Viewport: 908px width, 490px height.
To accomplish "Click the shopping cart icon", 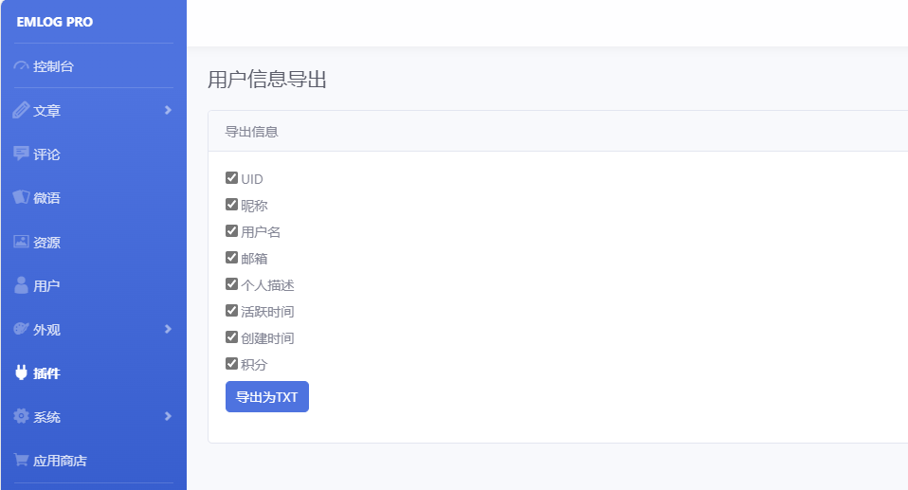I will (x=21, y=461).
